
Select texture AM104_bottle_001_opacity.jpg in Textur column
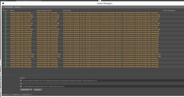(21, 19)
